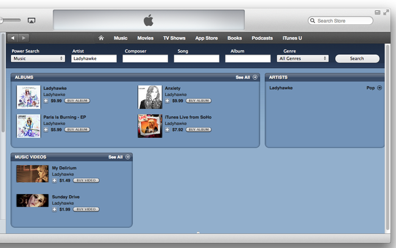Image resolution: width=396 pixels, height=248 pixels.
Task: Buy iTunes Live from SoHo album
Action: pos(199,130)
